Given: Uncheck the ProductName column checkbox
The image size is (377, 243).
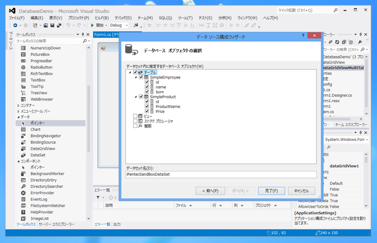Looking at the screenshot, I should coord(147,106).
